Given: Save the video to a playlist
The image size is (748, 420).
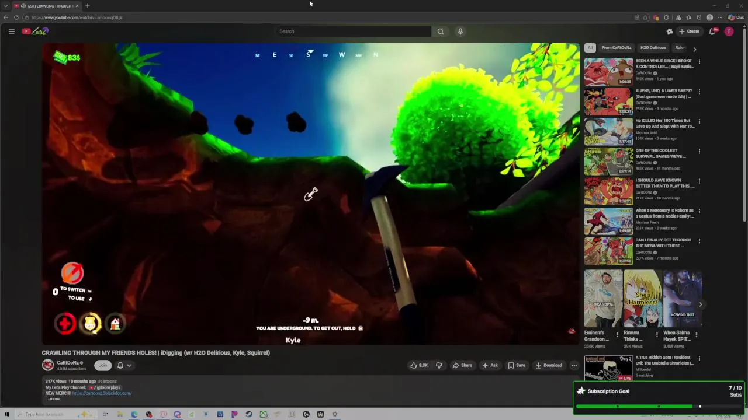Looking at the screenshot, I should pos(517,365).
